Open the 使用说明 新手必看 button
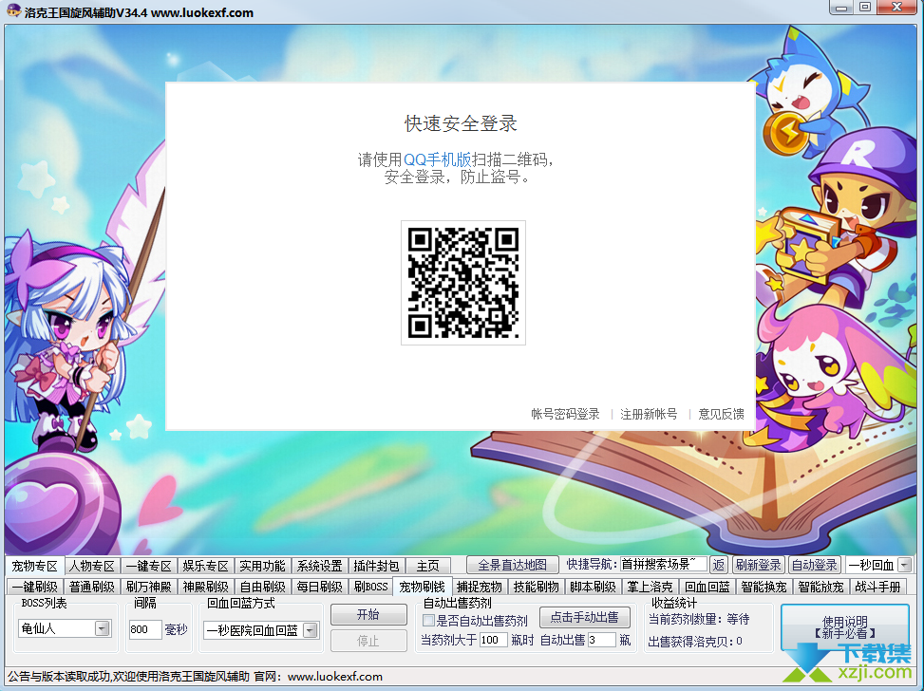This screenshot has height=691, width=924. (x=844, y=627)
